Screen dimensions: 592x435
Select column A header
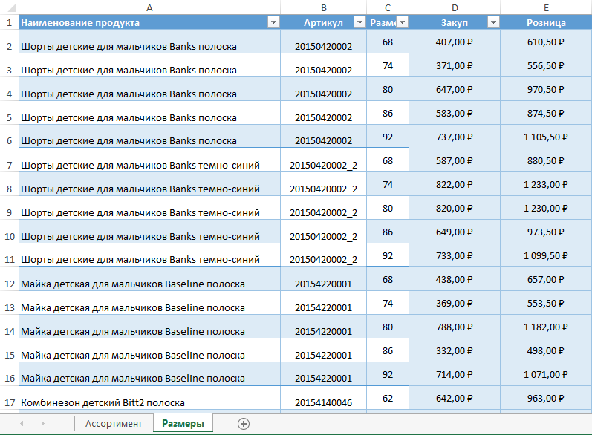[149, 7]
